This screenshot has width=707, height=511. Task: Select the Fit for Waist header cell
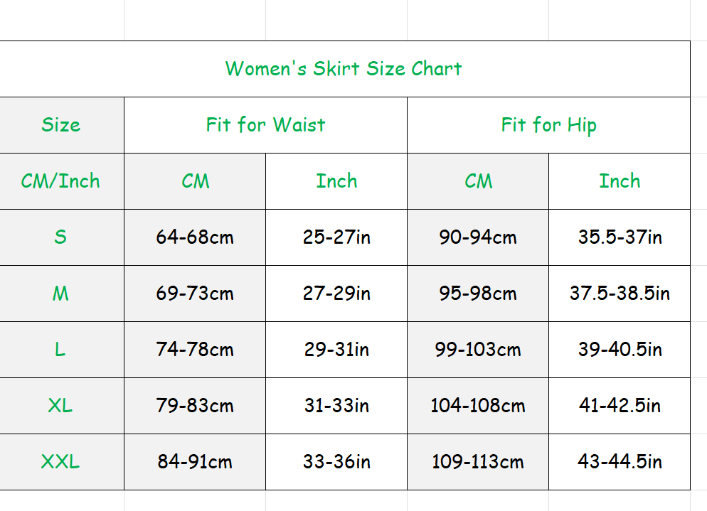265,125
